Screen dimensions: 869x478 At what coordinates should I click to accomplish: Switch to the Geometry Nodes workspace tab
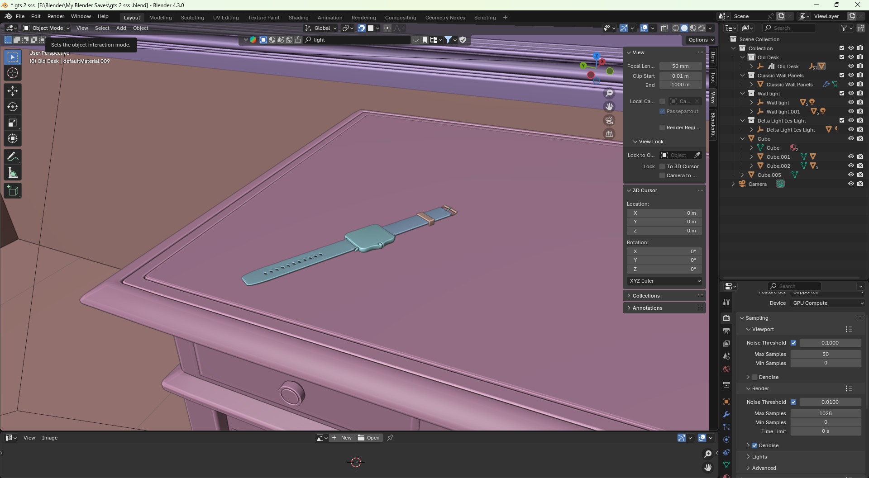(445, 18)
